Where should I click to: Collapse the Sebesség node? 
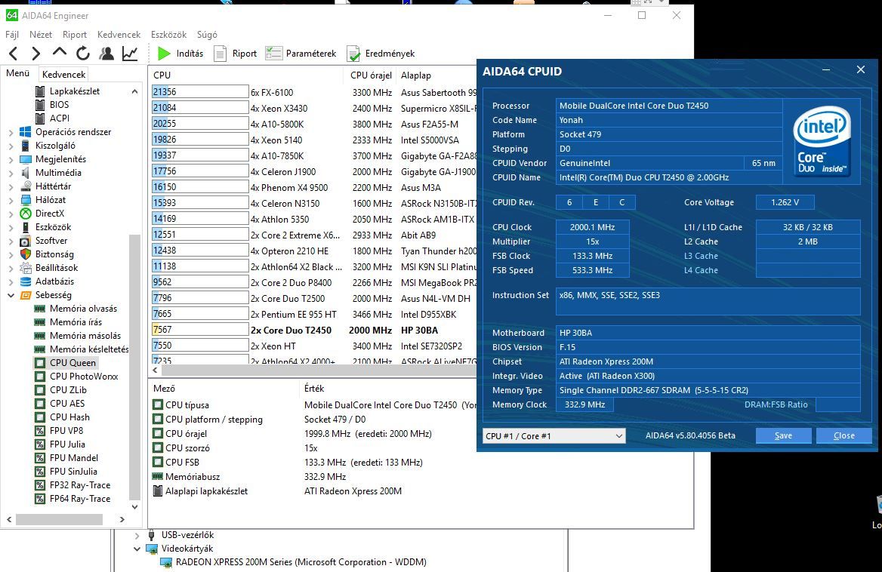[x=11, y=295]
